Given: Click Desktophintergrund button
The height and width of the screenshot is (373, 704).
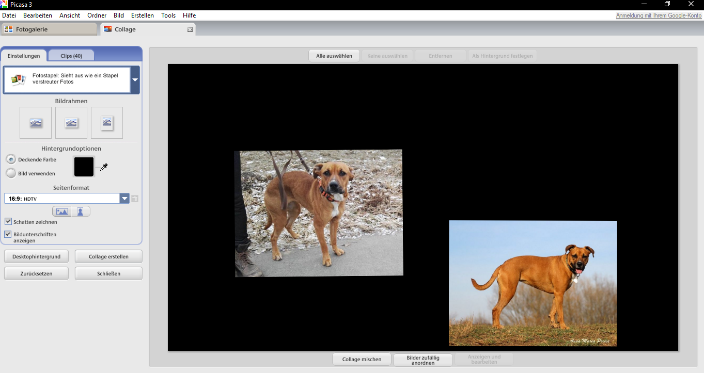Looking at the screenshot, I should point(36,256).
